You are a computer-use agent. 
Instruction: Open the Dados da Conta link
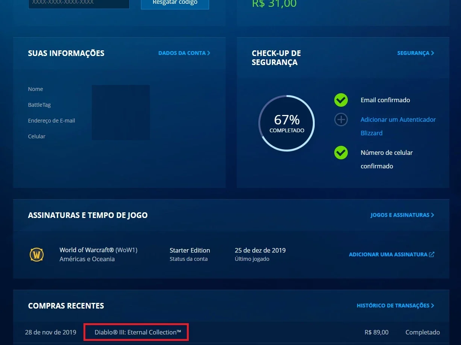184,53
